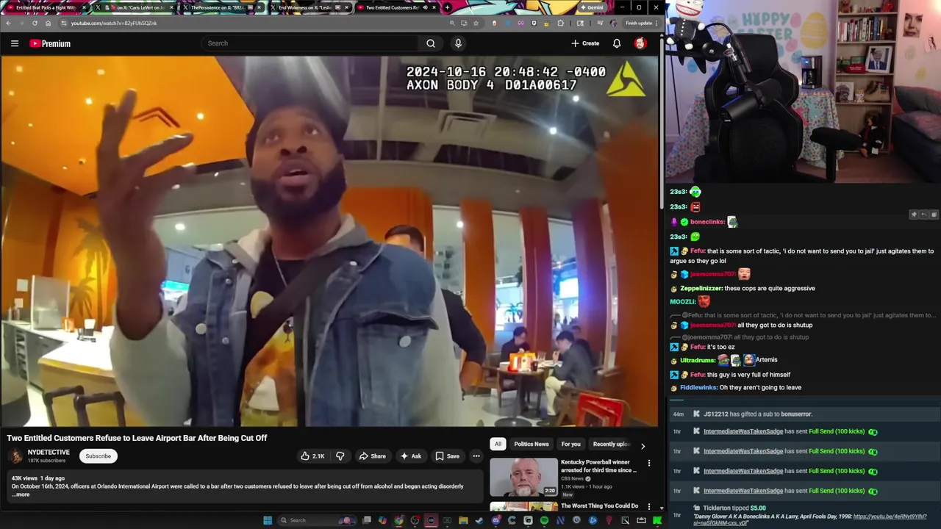Open File Explorer folder icon in taskbar
This screenshot has height=529, width=941.
coord(463,520)
